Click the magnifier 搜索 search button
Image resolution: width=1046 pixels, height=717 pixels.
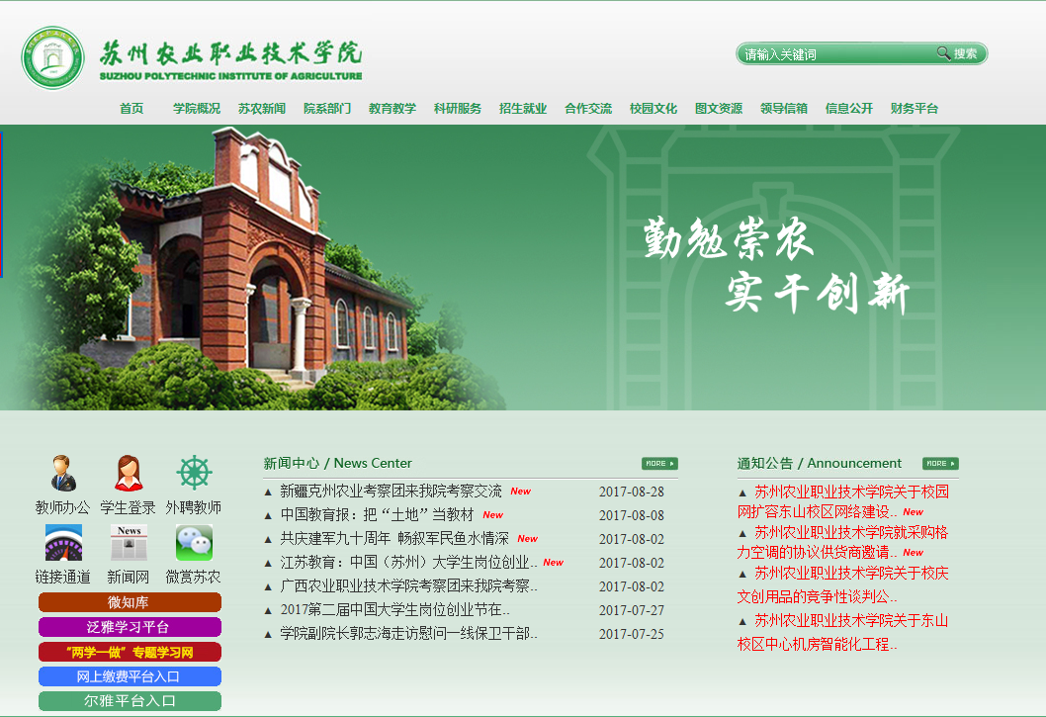point(957,53)
